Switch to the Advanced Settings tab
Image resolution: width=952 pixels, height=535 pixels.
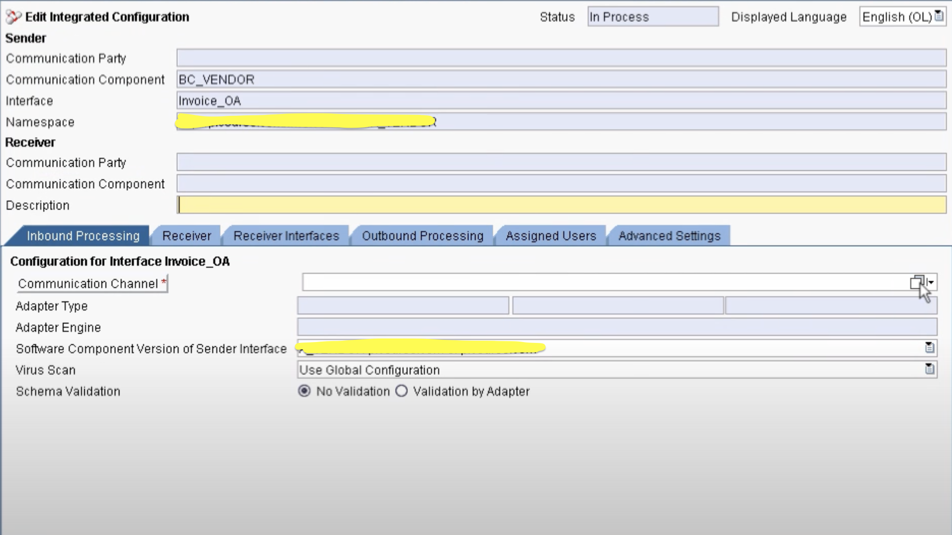click(x=669, y=236)
